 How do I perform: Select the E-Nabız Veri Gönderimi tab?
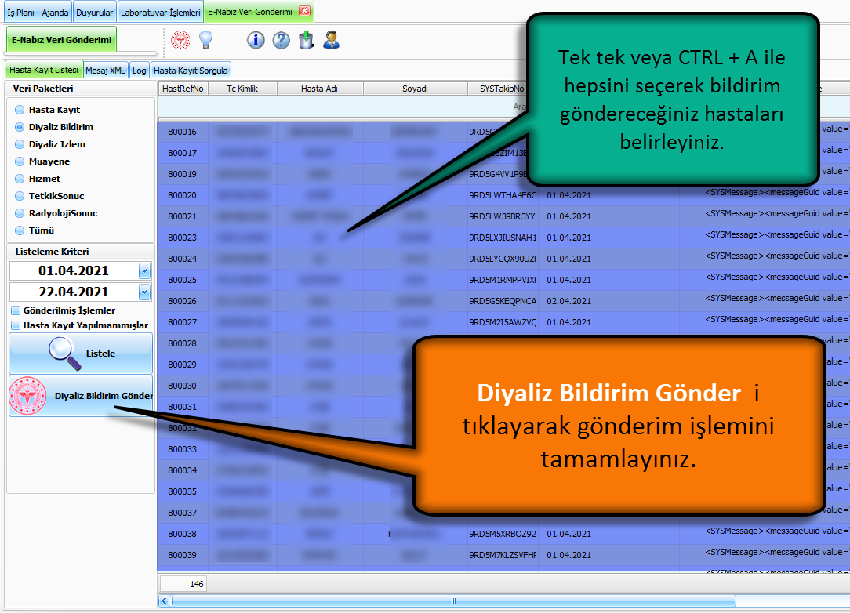[x=250, y=12]
